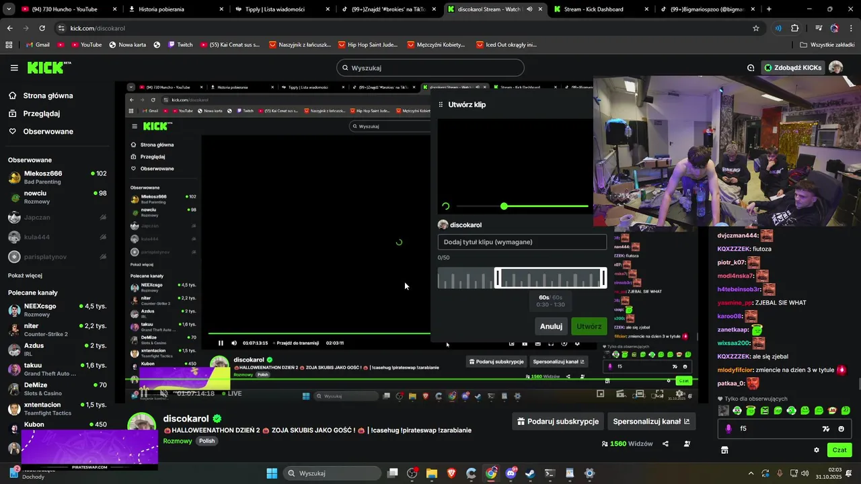Image resolution: width=861 pixels, height=484 pixels.
Task: Unmute the outer video player volume
Action: click(x=163, y=393)
